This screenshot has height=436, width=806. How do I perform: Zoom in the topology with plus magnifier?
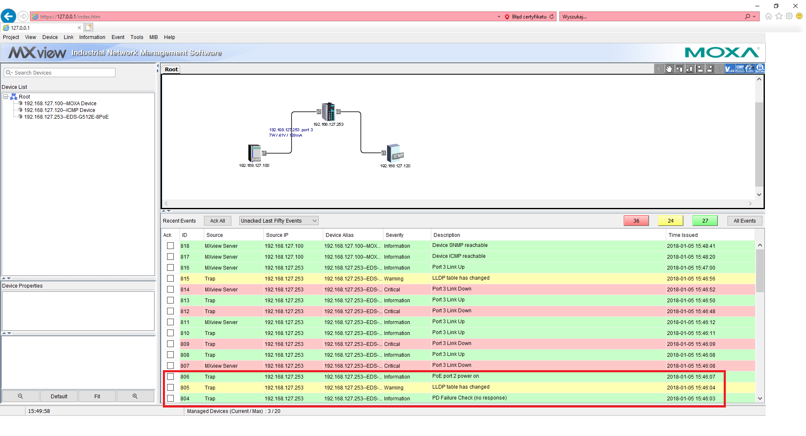[x=135, y=396]
